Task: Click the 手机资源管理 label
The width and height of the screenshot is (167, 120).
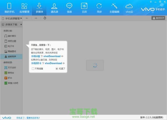Action: (13, 18)
